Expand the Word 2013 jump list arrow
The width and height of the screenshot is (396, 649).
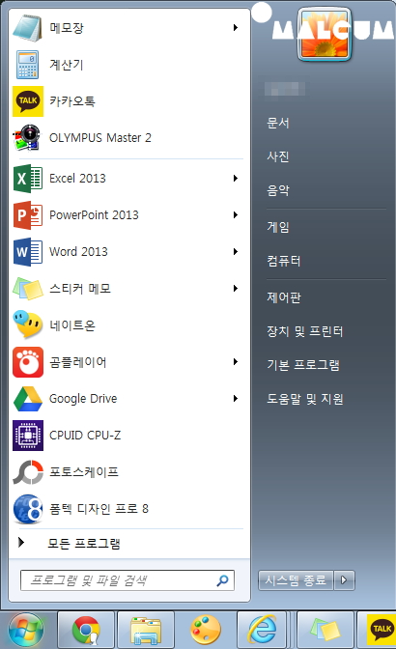point(236,252)
